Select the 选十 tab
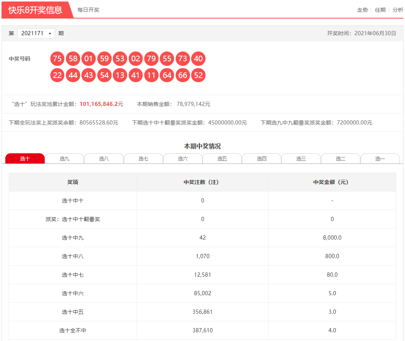 coord(25,159)
